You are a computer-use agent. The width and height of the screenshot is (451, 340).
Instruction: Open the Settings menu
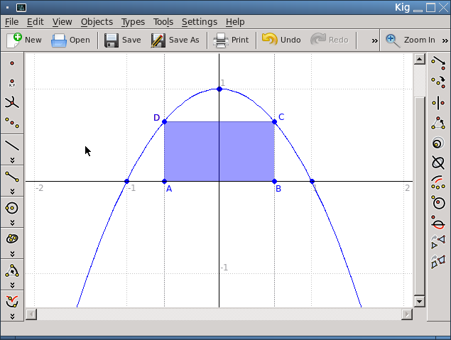coord(200,22)
